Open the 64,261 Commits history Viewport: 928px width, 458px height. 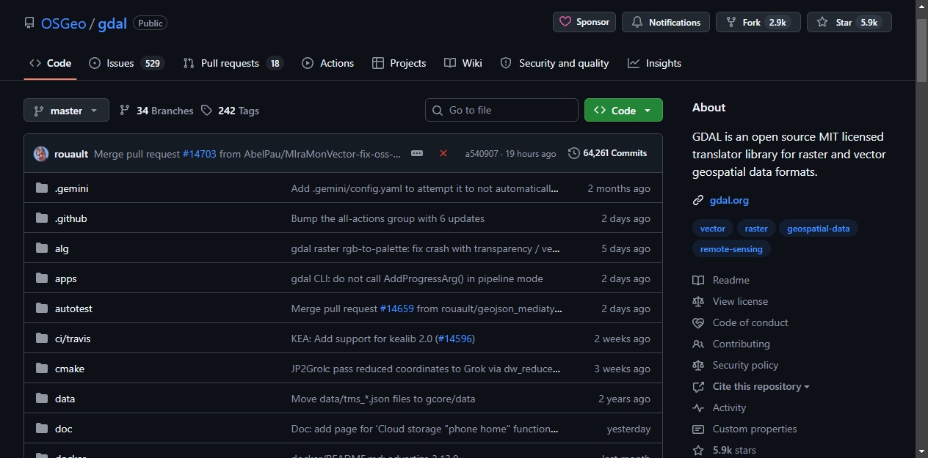pyautogui.click(x=607, y=153)
